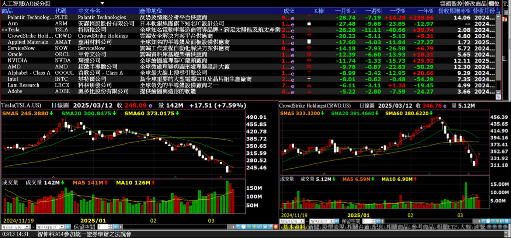511x238 pixels.
Task: Click the wrench settings icon under Tesla chart
Action: click(270, 227)
